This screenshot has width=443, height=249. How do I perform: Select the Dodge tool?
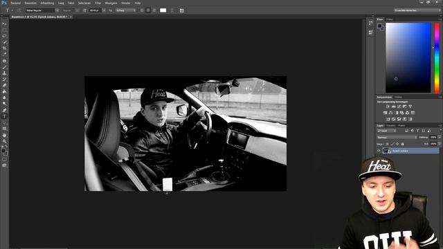[4, 104]
